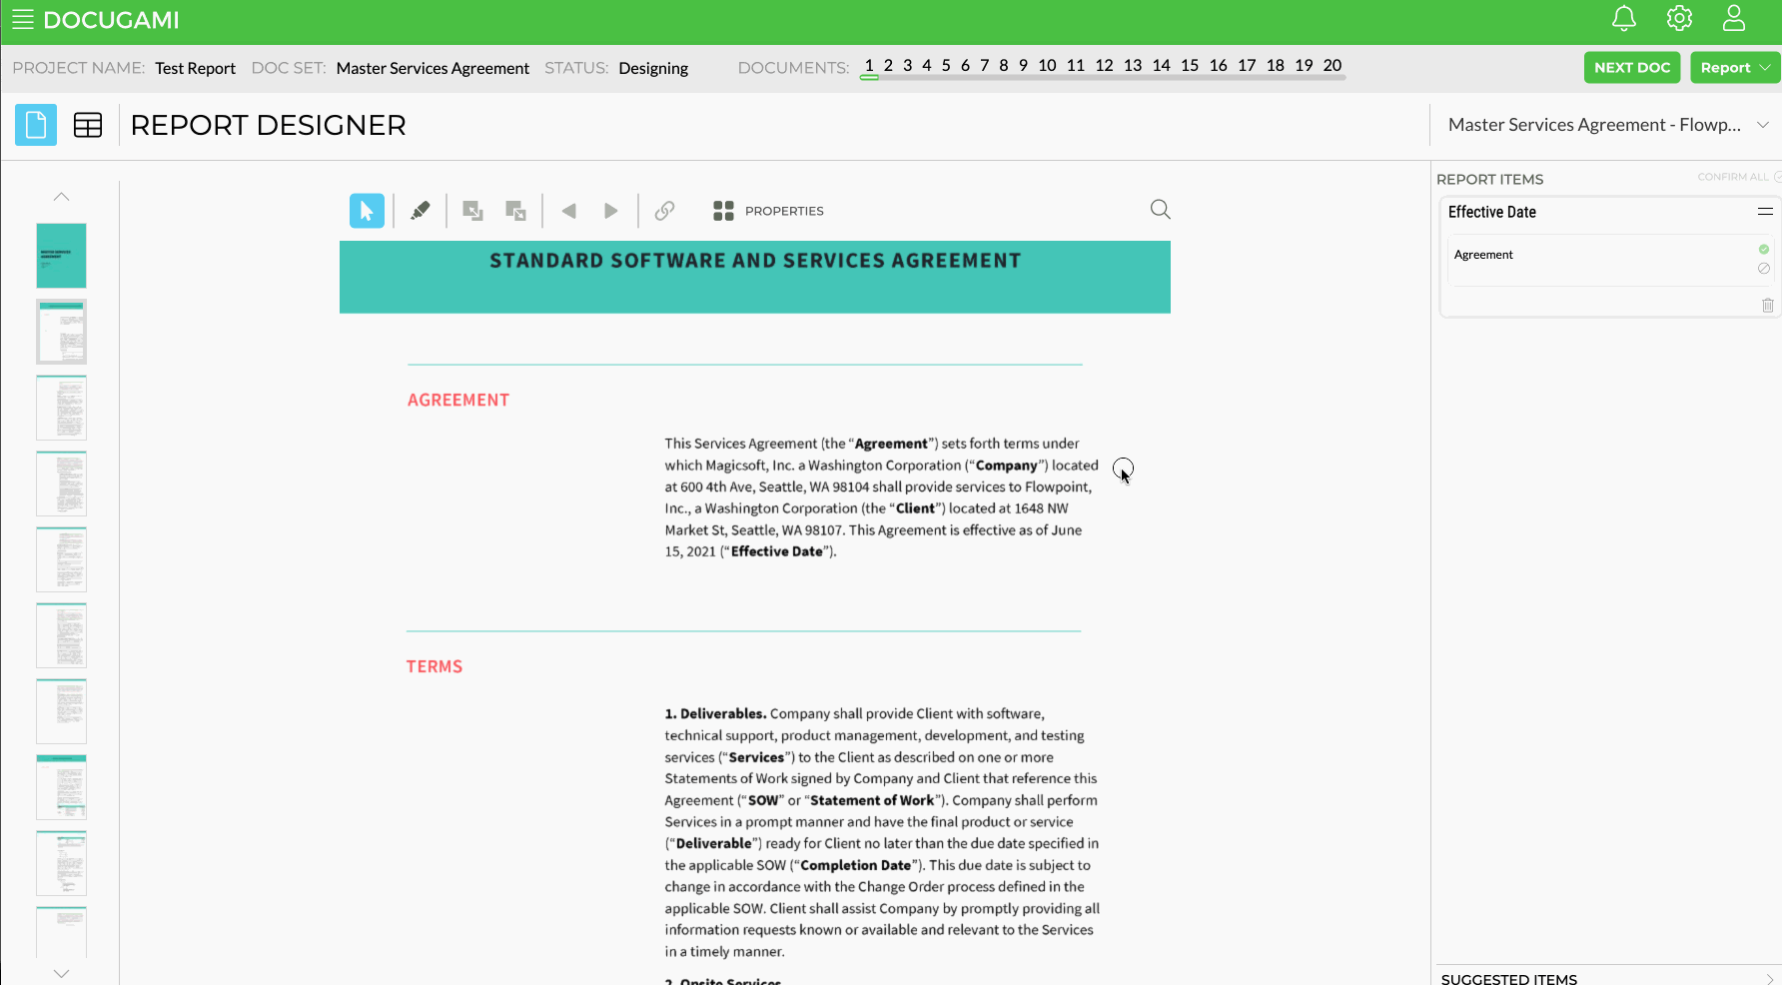
Task: Click the shrink selection icon
Action: [515, 210]
